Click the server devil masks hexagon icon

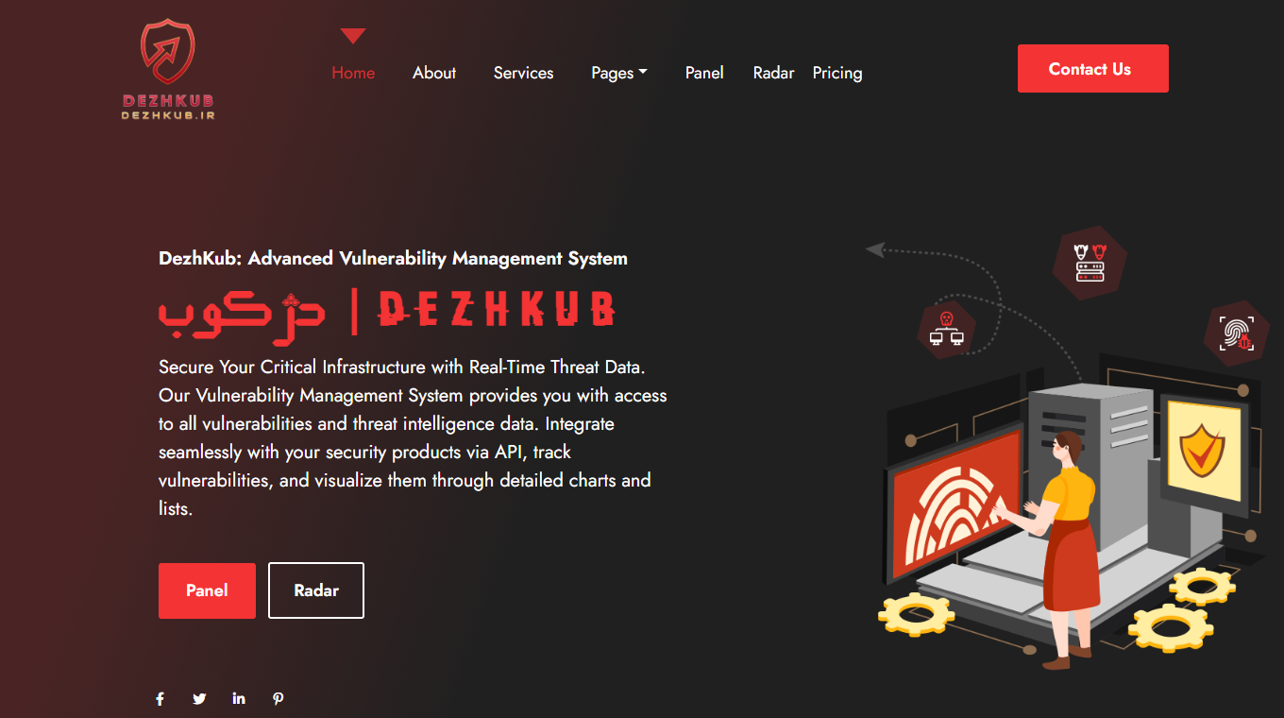click(x=1090, y=263)
